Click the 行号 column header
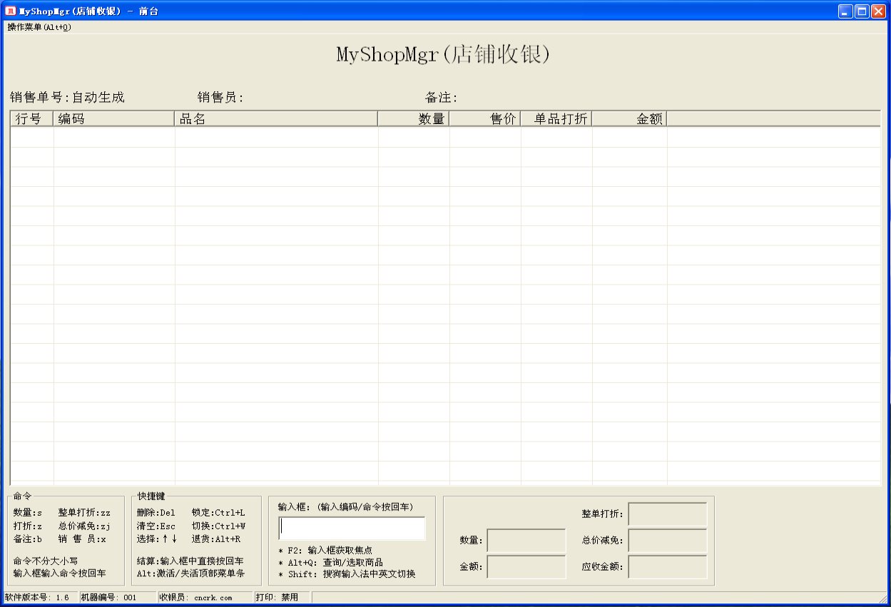Screen dimensions: 891x607 31,119
